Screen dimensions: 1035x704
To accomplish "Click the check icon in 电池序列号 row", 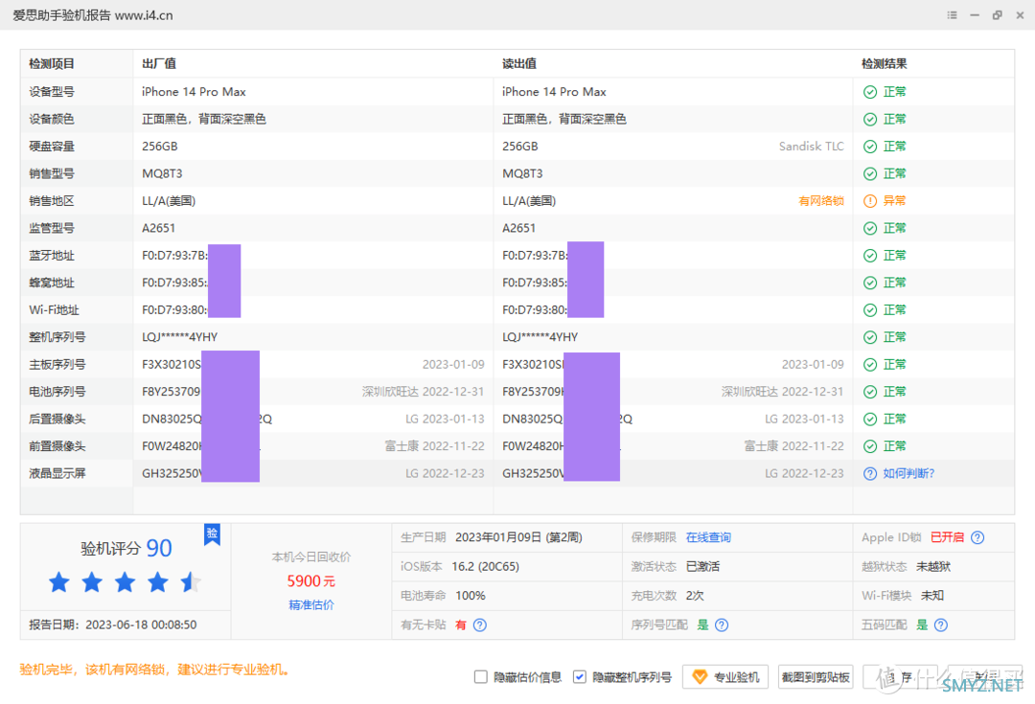I will pyautogui.click(x=870, y=392).
